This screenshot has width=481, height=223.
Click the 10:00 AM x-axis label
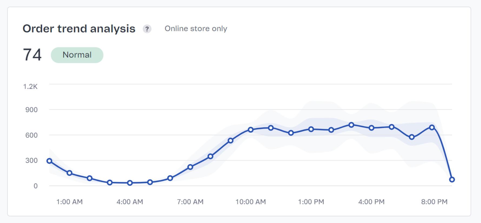(x=251, y=202)
